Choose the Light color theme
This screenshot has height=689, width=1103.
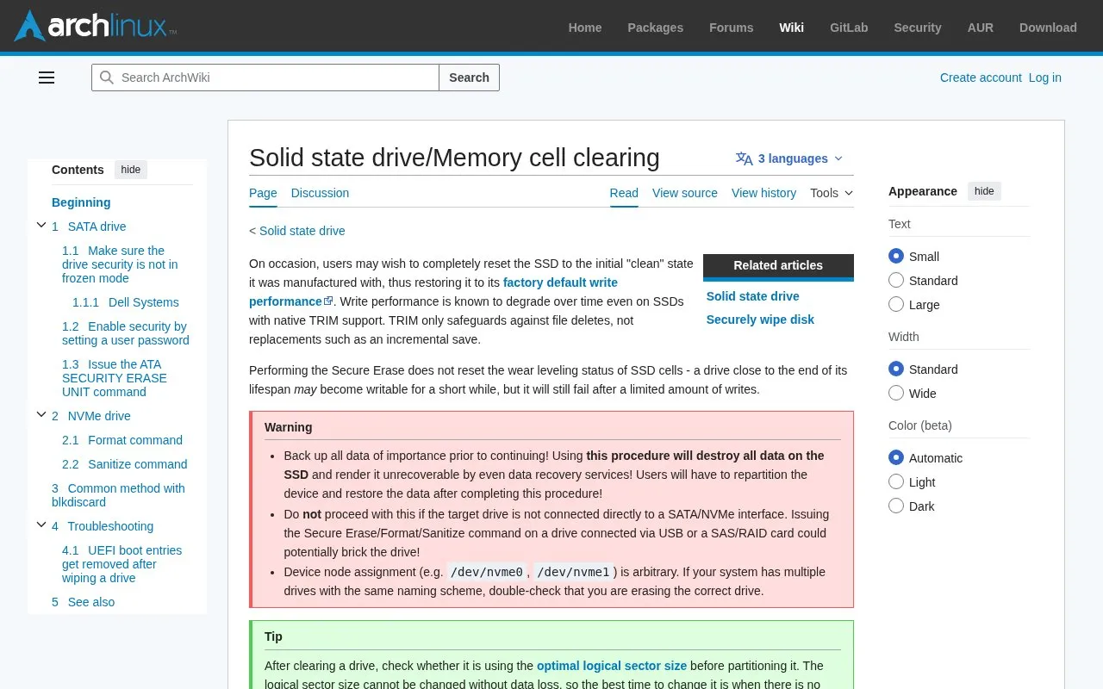pos(896,481)
